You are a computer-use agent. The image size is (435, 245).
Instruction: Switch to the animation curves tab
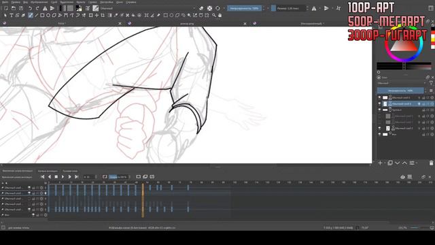point(48,171)
